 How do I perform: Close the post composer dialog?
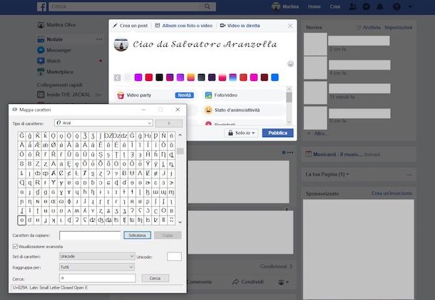tap(290, 26)
